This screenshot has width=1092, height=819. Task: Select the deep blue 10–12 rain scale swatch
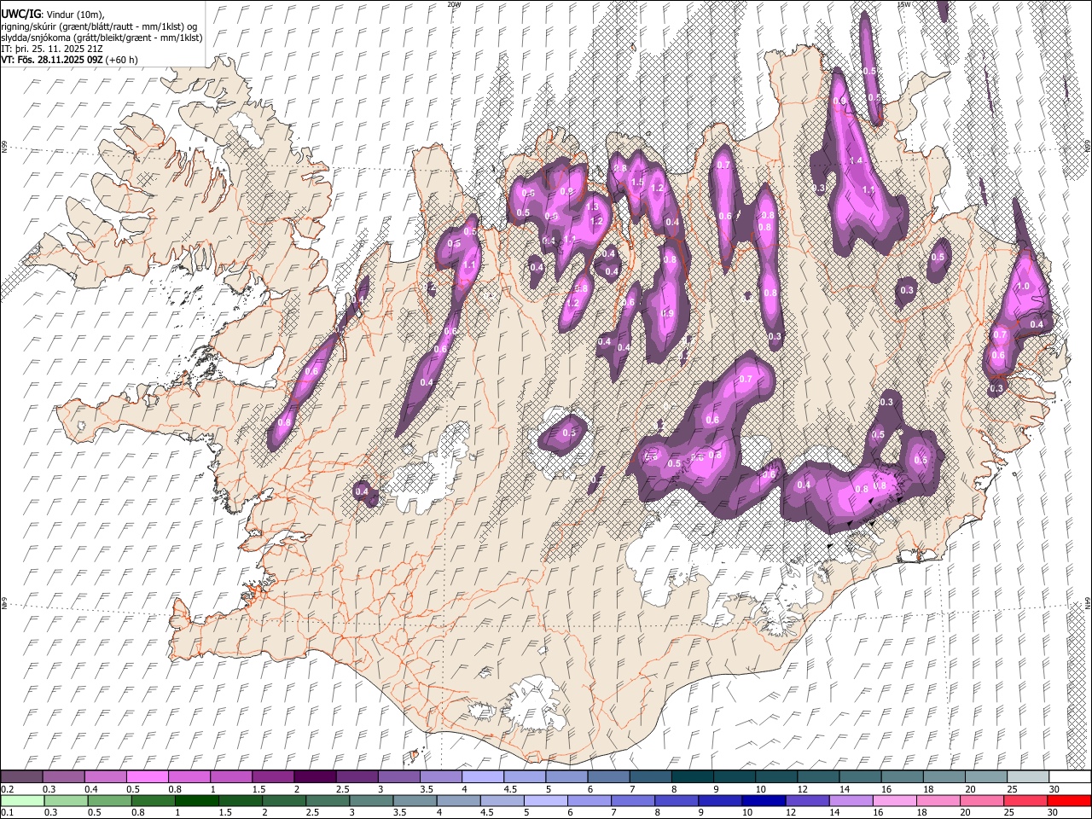(764, 800)
